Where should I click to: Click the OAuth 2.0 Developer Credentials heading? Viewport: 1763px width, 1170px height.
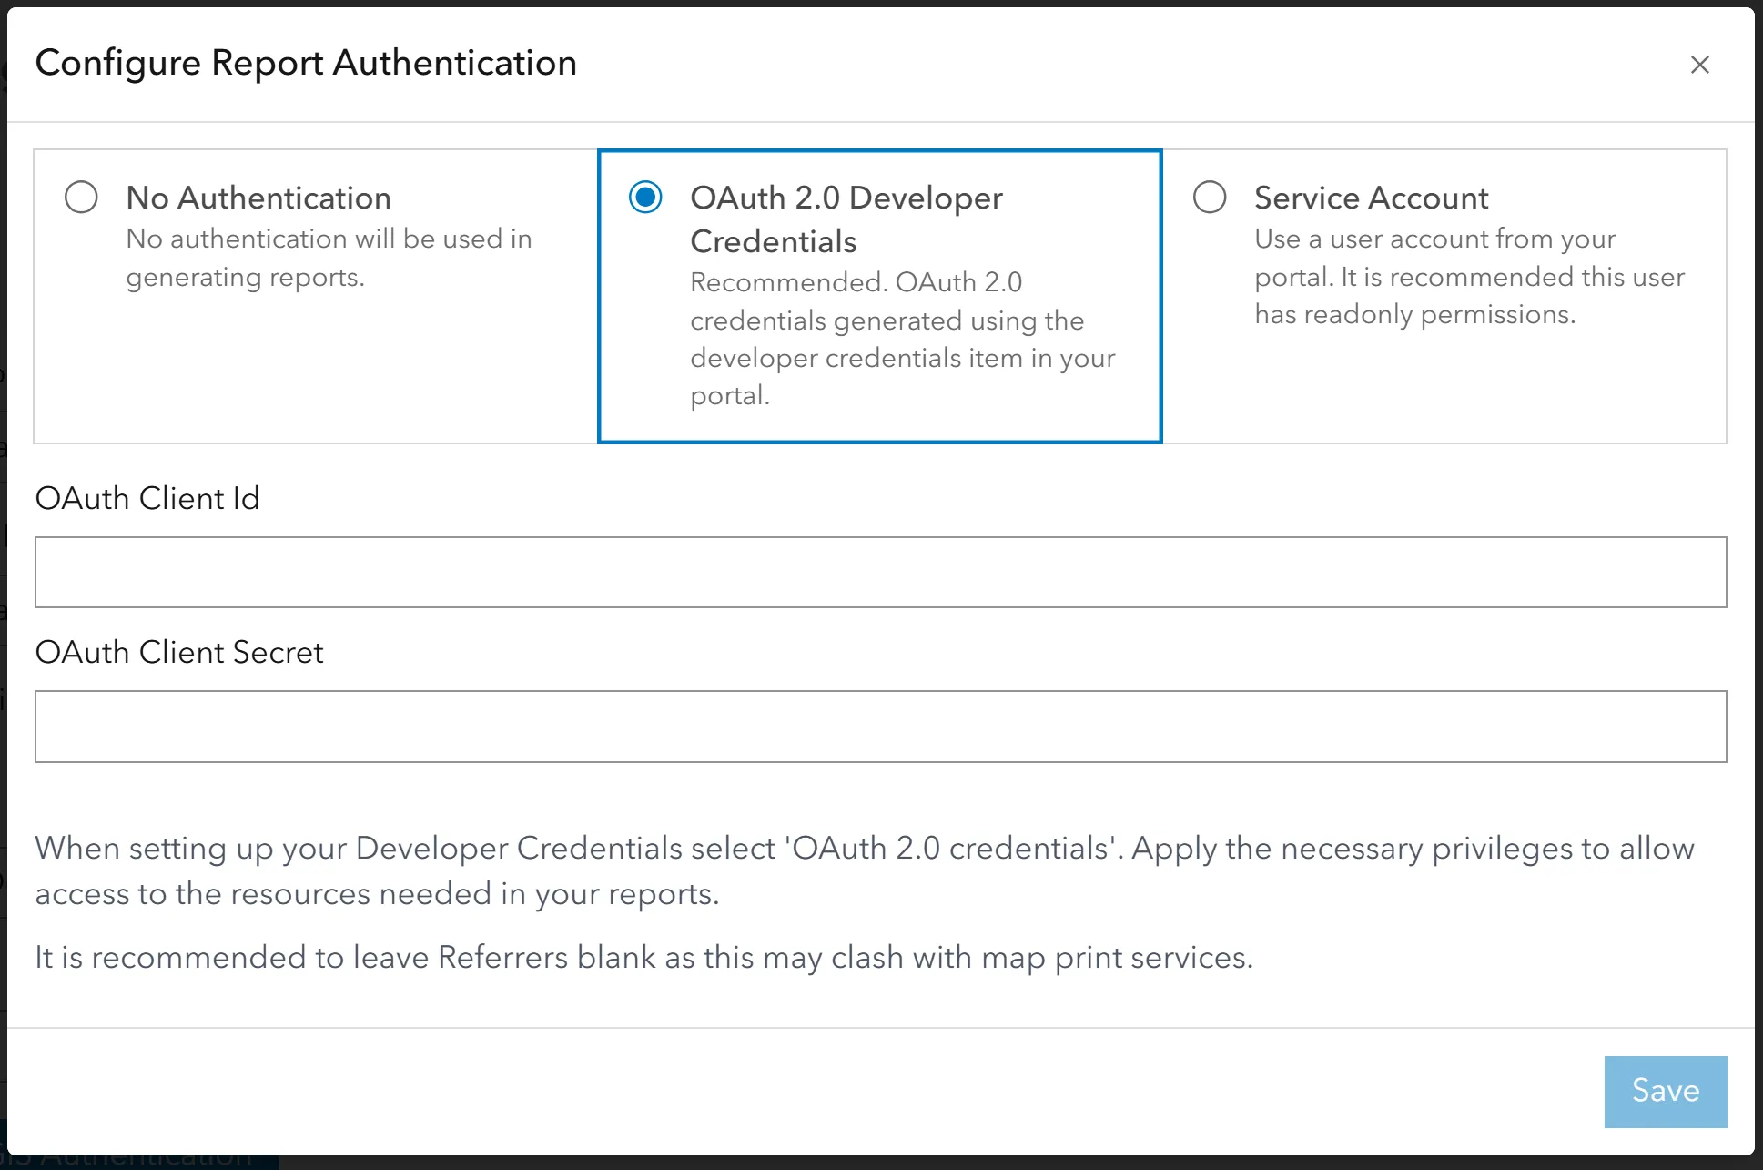click(x=846, y=219)
